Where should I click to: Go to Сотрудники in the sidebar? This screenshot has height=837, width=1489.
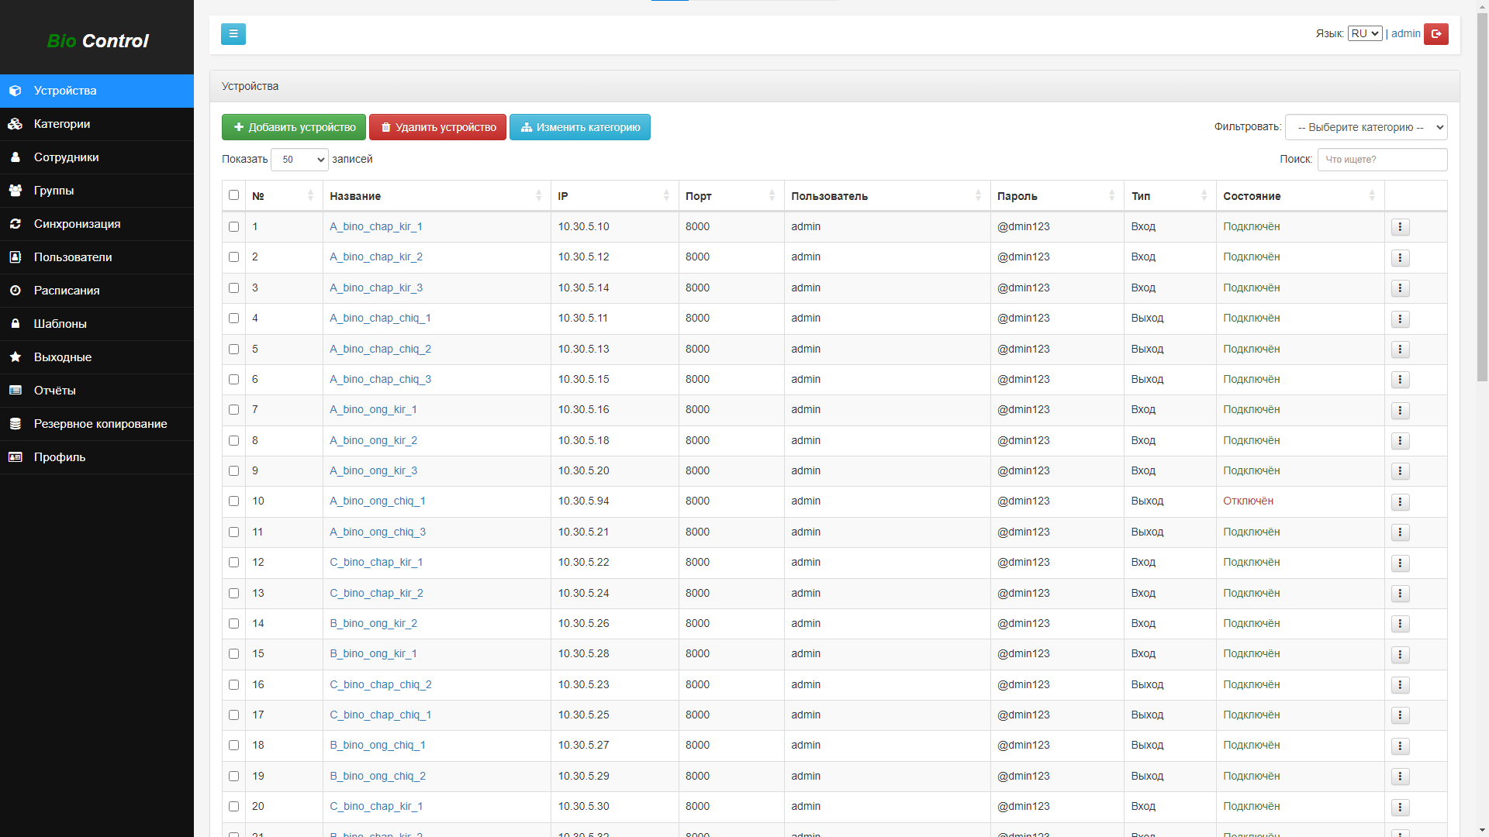click(97, 157)
